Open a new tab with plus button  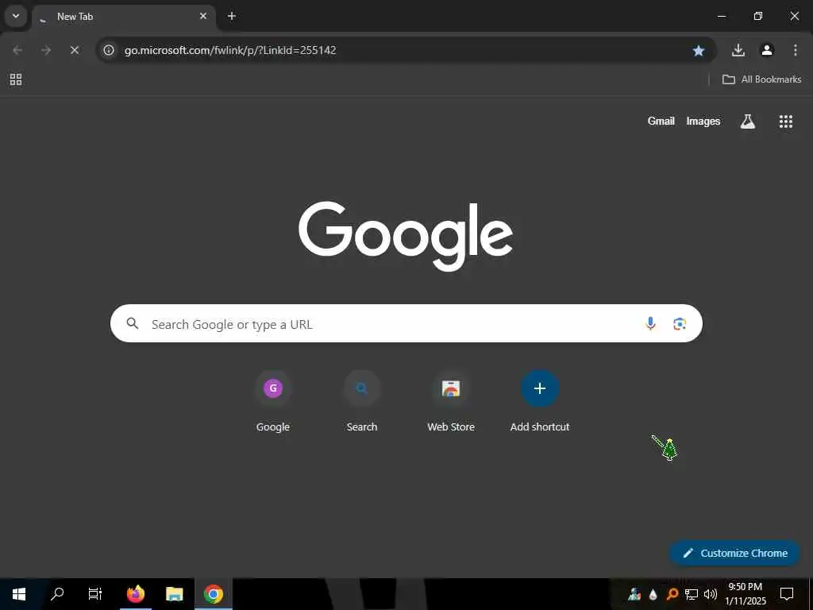(232, 16)
